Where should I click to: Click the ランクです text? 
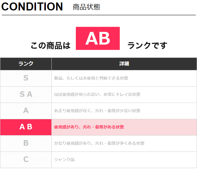(147, 45)
